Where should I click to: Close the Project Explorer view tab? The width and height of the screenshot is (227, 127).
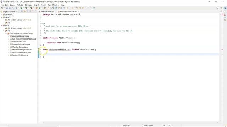point(17,12)
